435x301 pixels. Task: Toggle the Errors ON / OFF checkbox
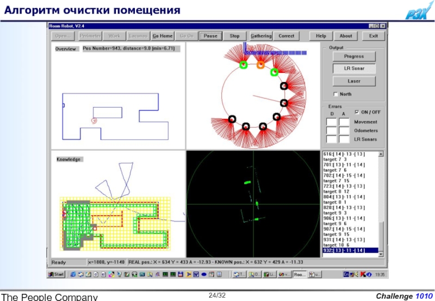[357, 112]
